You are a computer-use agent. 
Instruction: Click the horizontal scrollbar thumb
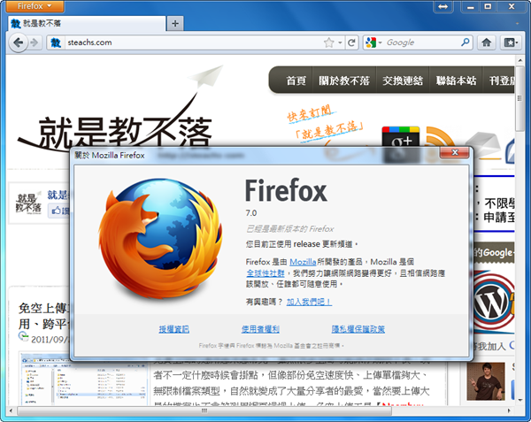(x=204, y=410)
